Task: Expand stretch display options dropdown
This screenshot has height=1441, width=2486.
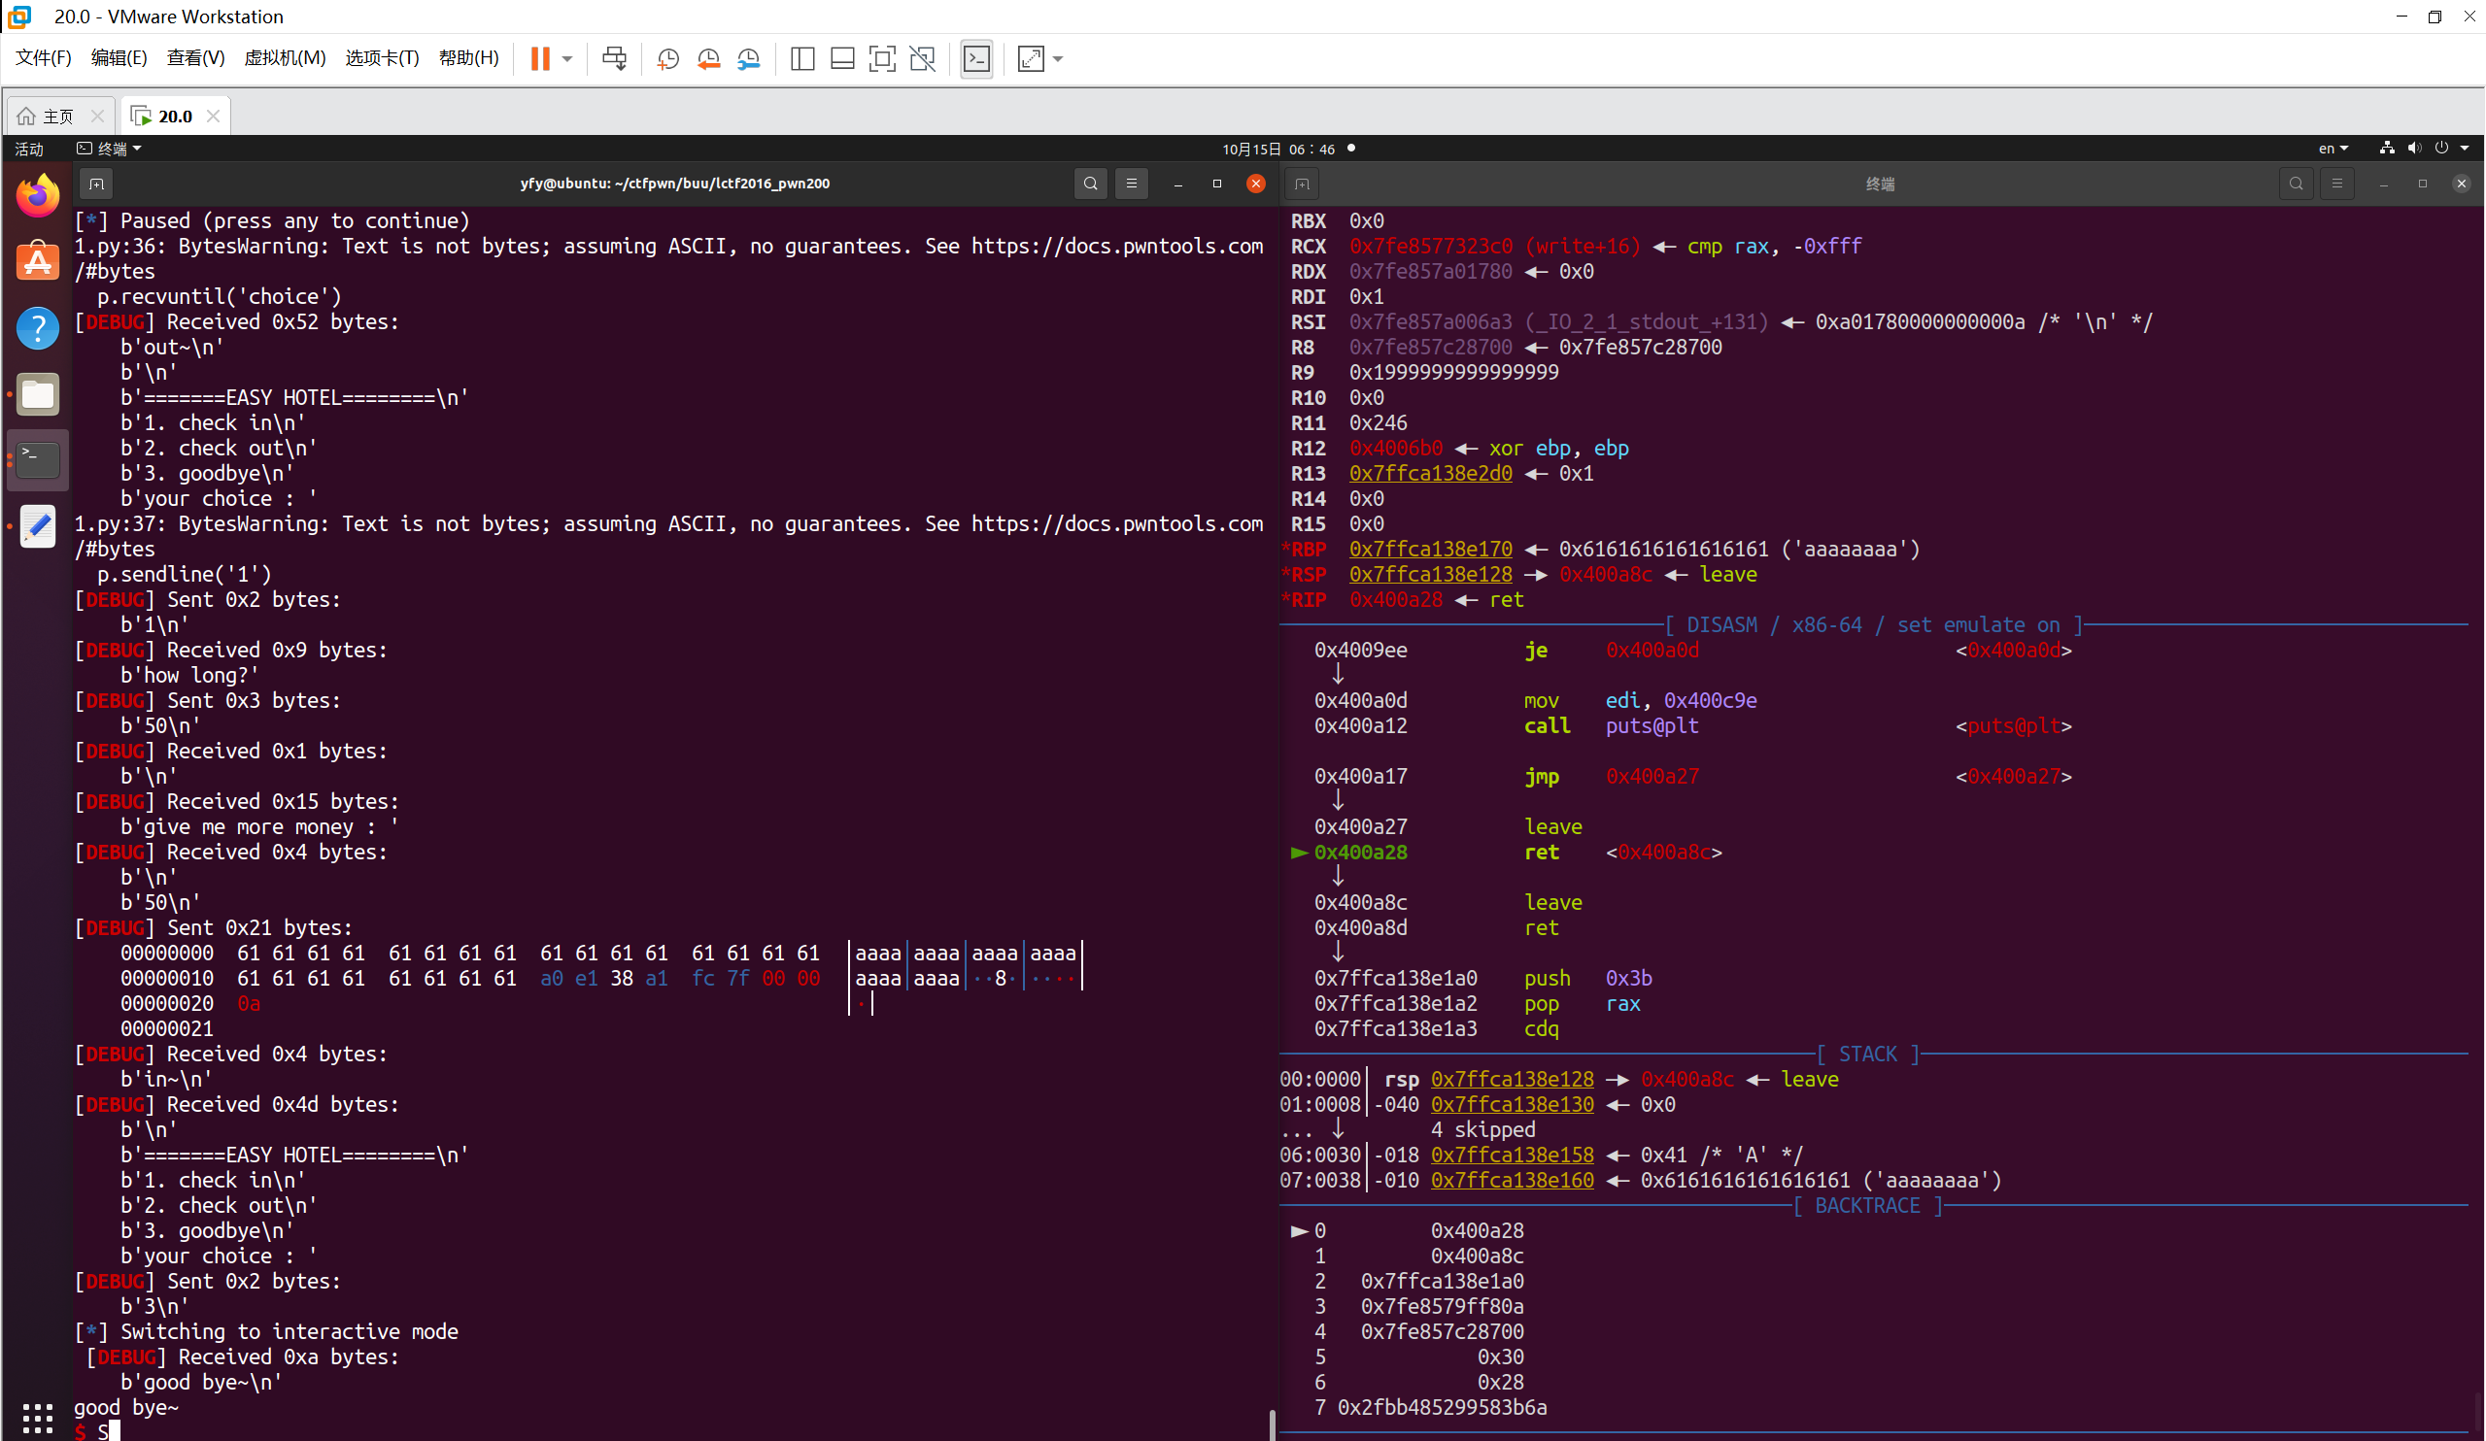Action: (x=1058, y=59)
